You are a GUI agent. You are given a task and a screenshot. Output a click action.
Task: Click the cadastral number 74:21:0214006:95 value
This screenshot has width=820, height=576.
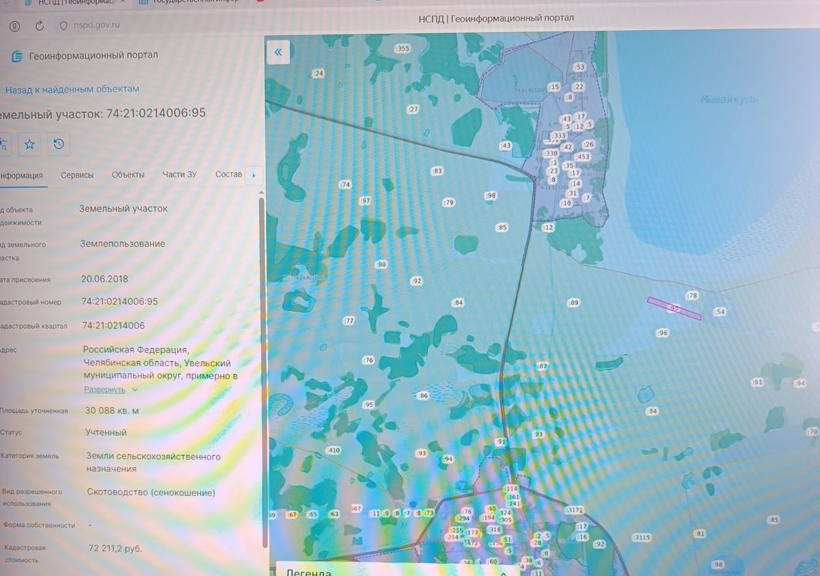120,301
